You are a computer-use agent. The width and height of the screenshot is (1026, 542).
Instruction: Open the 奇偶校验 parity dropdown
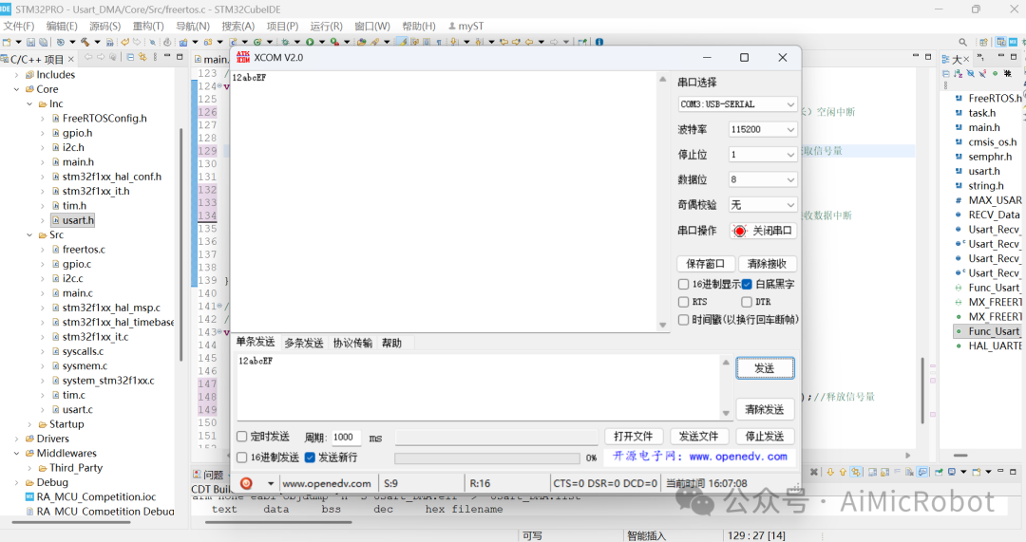(x=762, y=205)
